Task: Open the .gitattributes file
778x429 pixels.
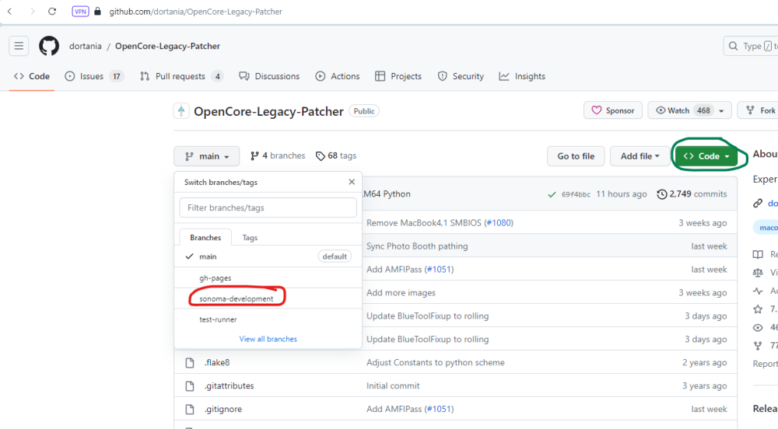Action: pos(229,386)
